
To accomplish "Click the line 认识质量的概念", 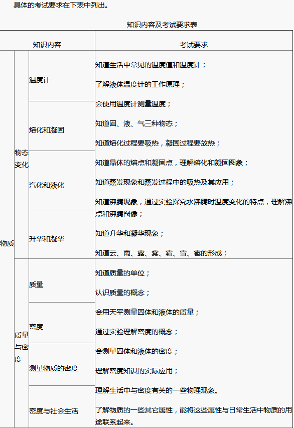I will pos(122,293).
